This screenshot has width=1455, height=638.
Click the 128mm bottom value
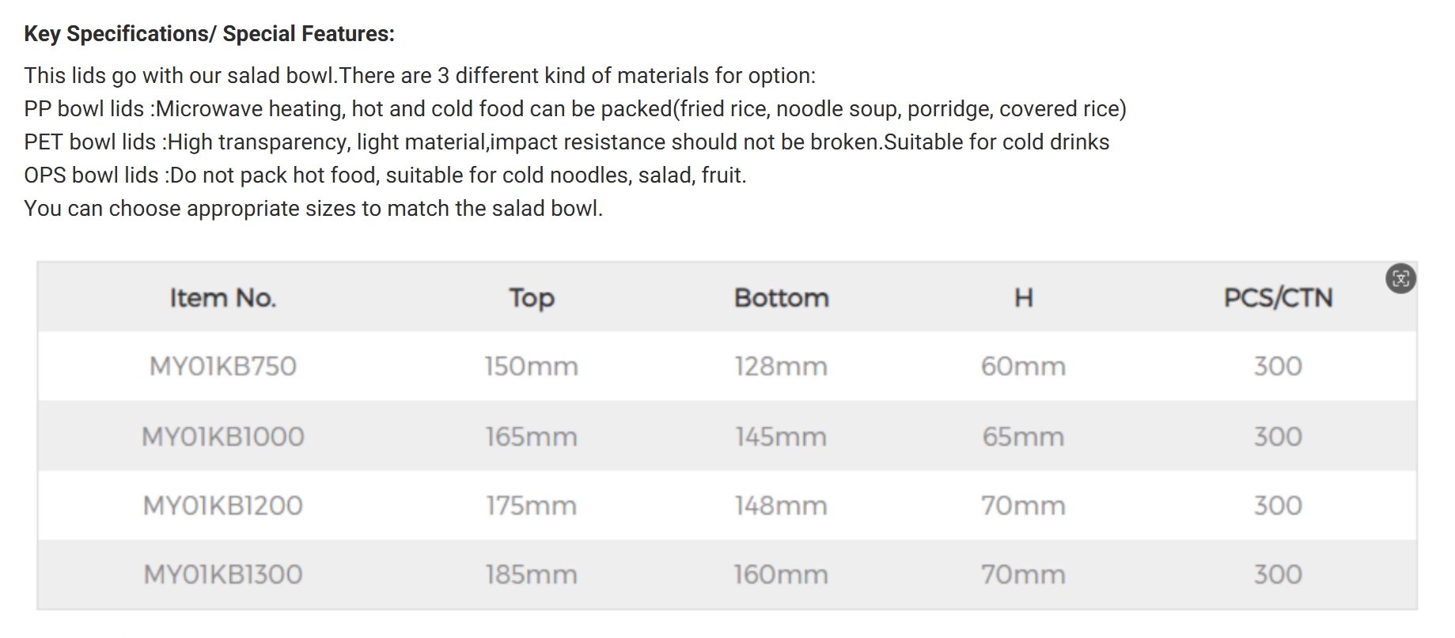tap(782, 367)
